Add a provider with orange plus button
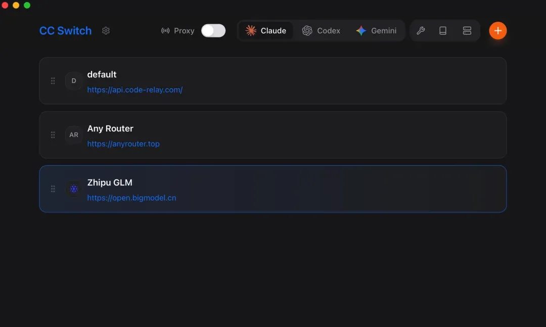The height and width of the screenshot is (327, 546). (x=497, y=31)
